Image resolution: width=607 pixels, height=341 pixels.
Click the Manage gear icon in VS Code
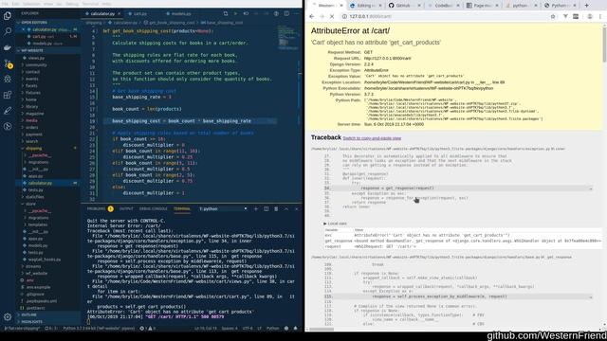coord(8,317)
